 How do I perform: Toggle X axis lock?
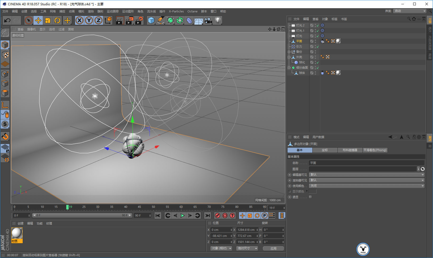tap(79, 20)
